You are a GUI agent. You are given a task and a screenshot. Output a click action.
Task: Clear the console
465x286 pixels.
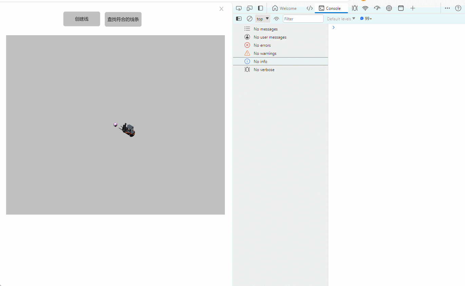click(x=250, y=19)
